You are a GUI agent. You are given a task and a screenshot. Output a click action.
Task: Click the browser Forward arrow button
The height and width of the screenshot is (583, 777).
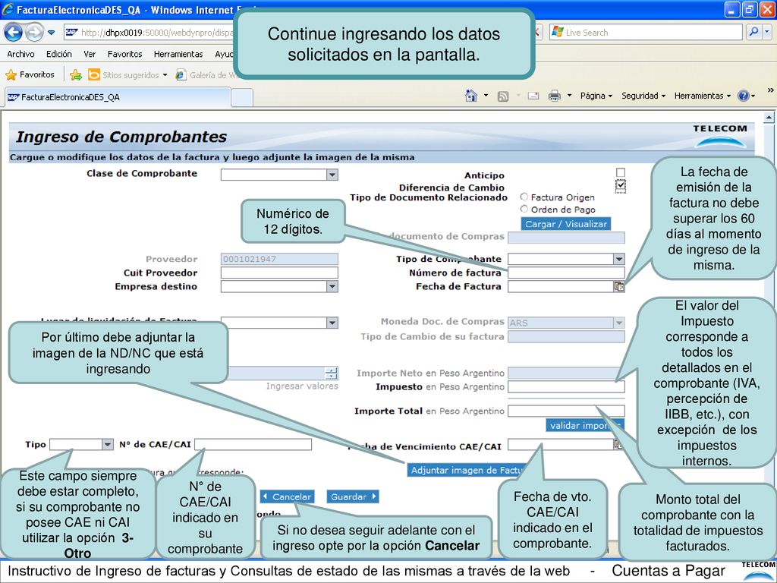point(33,33)
